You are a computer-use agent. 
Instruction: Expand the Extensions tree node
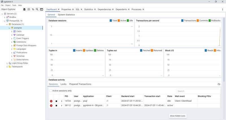[12, 42]
